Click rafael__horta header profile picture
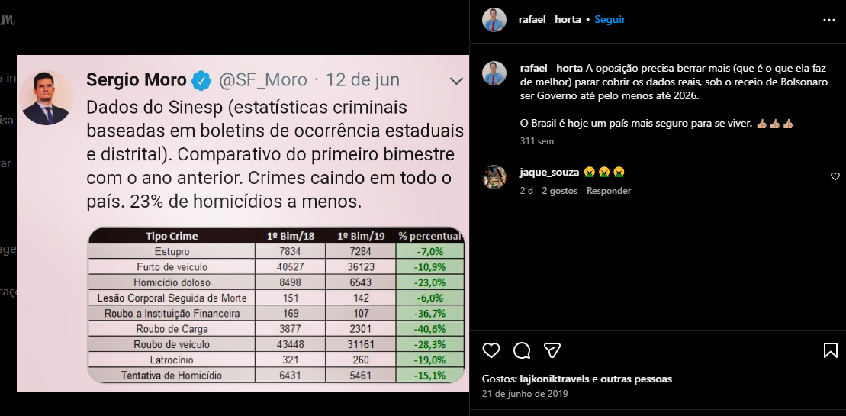Image resolution: width=846 pixels, height=416 pixels. [x=494, y=20]
